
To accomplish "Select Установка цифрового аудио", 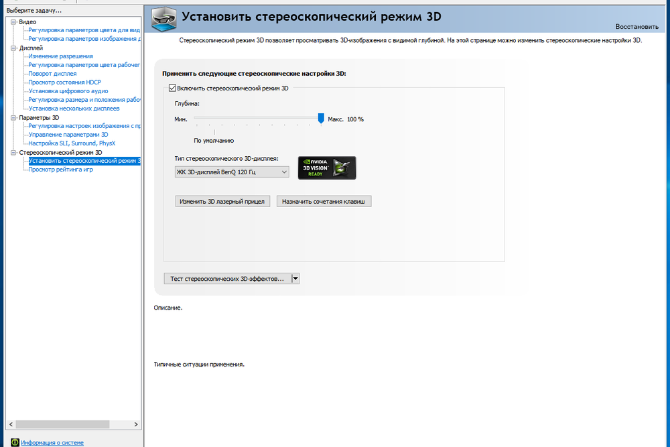I will (x=68, y=91).
